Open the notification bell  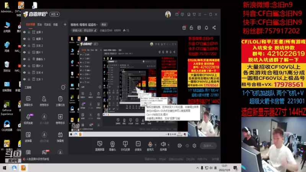[207, 28]
